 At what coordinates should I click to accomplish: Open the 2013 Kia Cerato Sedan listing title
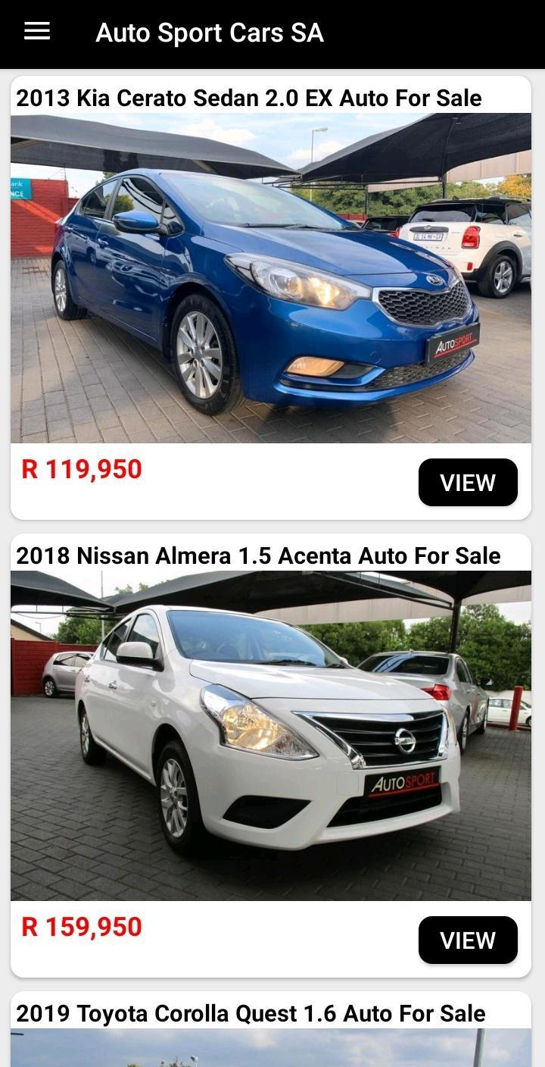pyautogui.click(x=248, y=98)
